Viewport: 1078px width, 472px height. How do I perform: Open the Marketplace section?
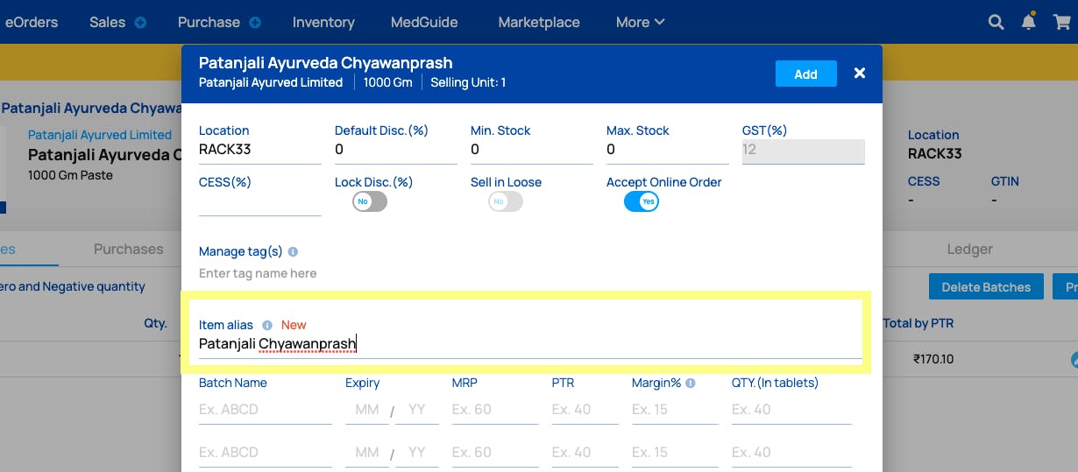[539, 22]
